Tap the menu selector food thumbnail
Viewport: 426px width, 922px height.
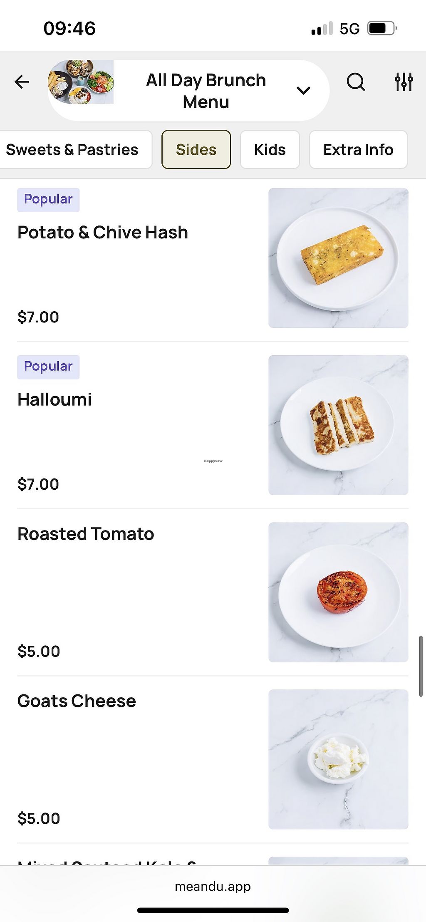(82, 82)
